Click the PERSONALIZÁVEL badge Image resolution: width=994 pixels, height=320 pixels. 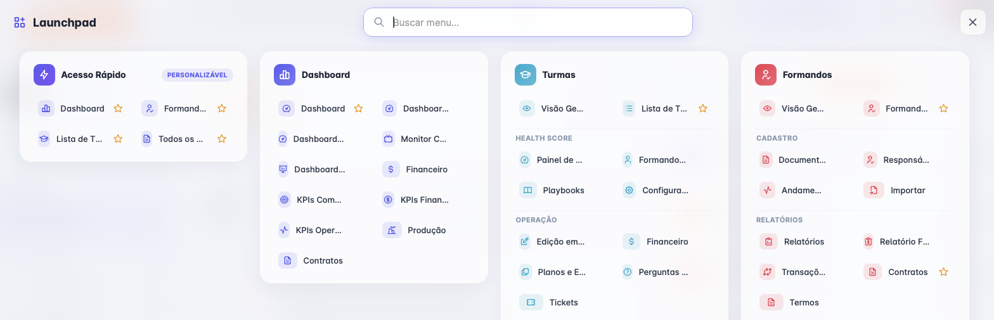[x=198, y=75]
